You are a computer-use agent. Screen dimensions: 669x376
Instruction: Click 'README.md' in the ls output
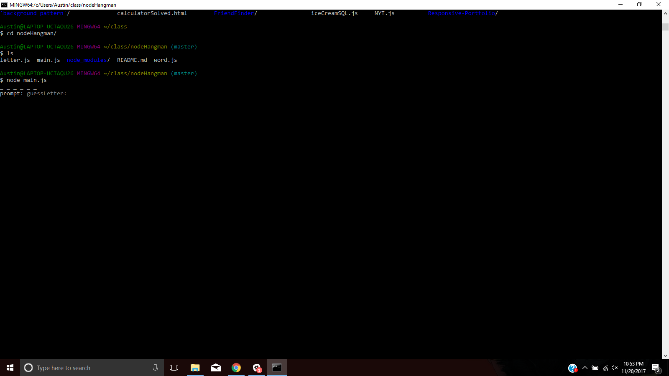pos(132,60)
